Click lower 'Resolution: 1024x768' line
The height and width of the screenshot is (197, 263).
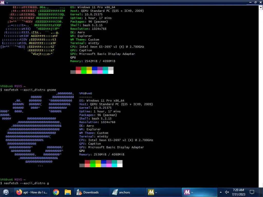(97, 122)
